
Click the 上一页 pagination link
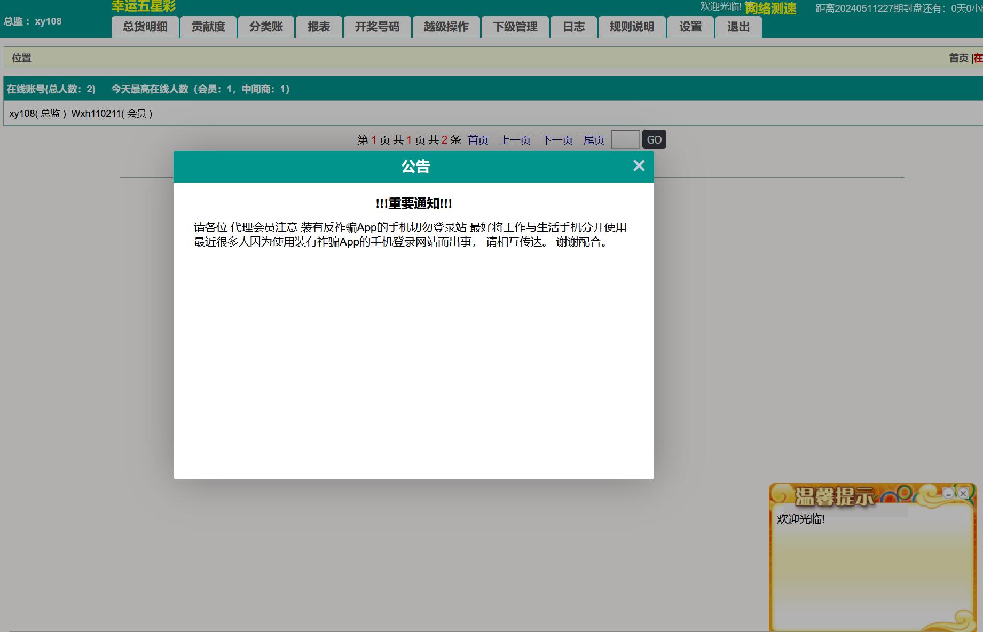click(515, 140)
